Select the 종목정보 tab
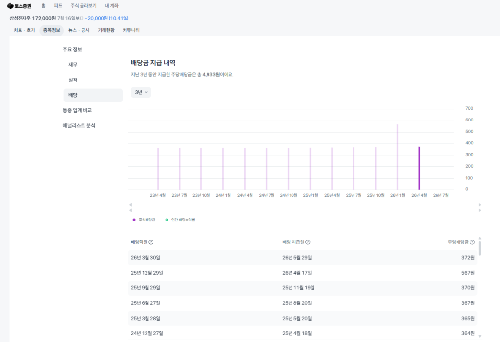Viewport: 500px width, 342px height. 52,30
